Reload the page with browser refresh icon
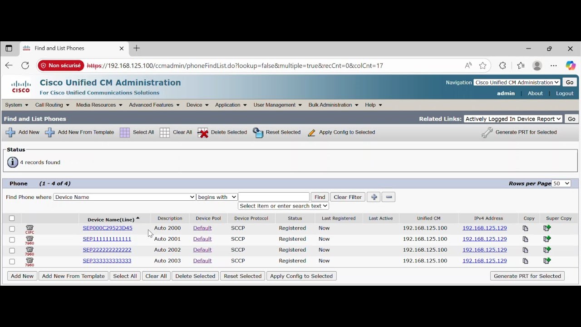 point(25,65)
